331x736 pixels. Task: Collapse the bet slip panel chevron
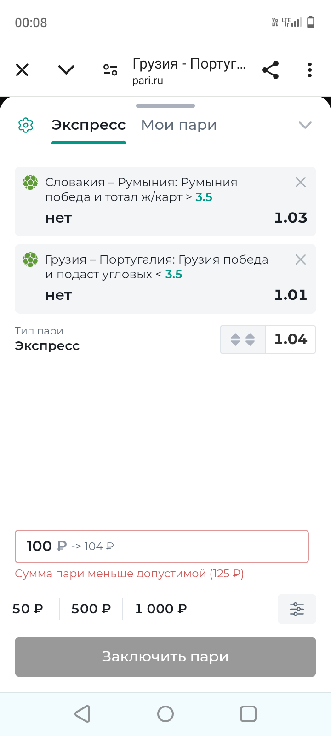305,125
